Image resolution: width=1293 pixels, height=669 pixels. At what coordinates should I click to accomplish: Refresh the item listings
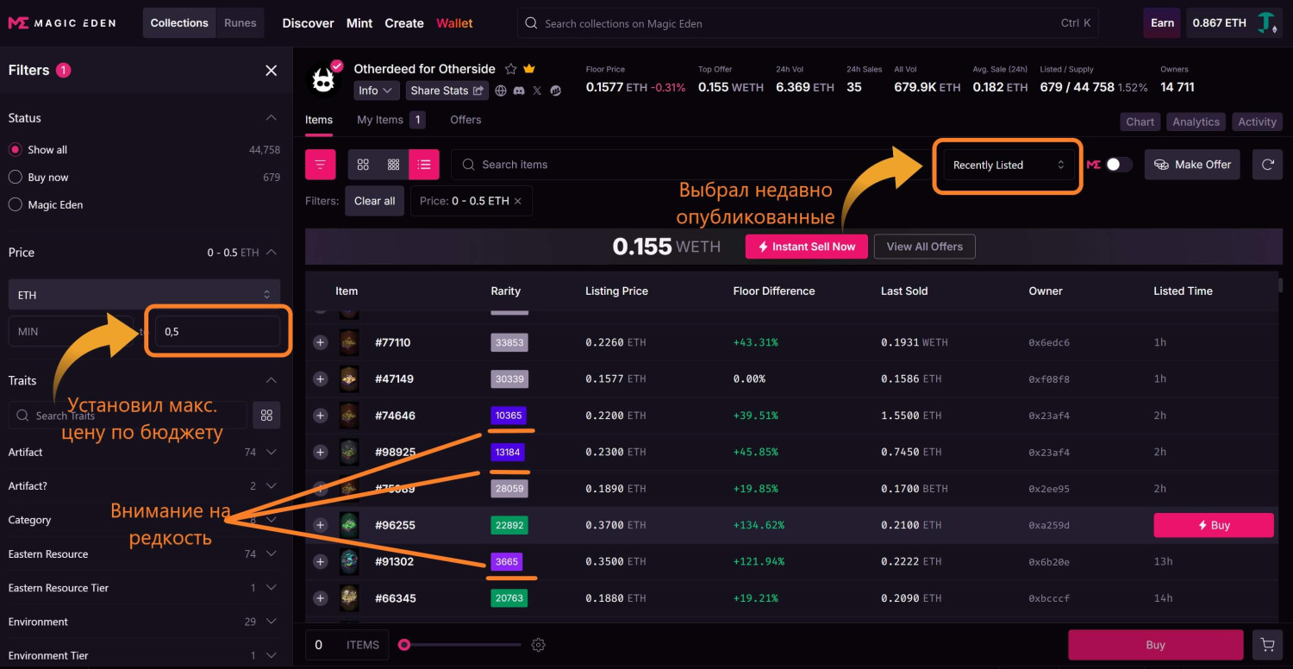point(1267,165)
